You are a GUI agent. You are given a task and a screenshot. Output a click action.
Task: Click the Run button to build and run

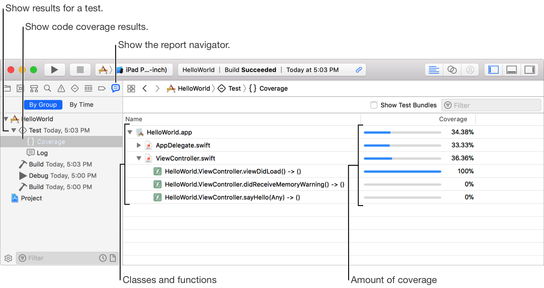pos(54,70)
